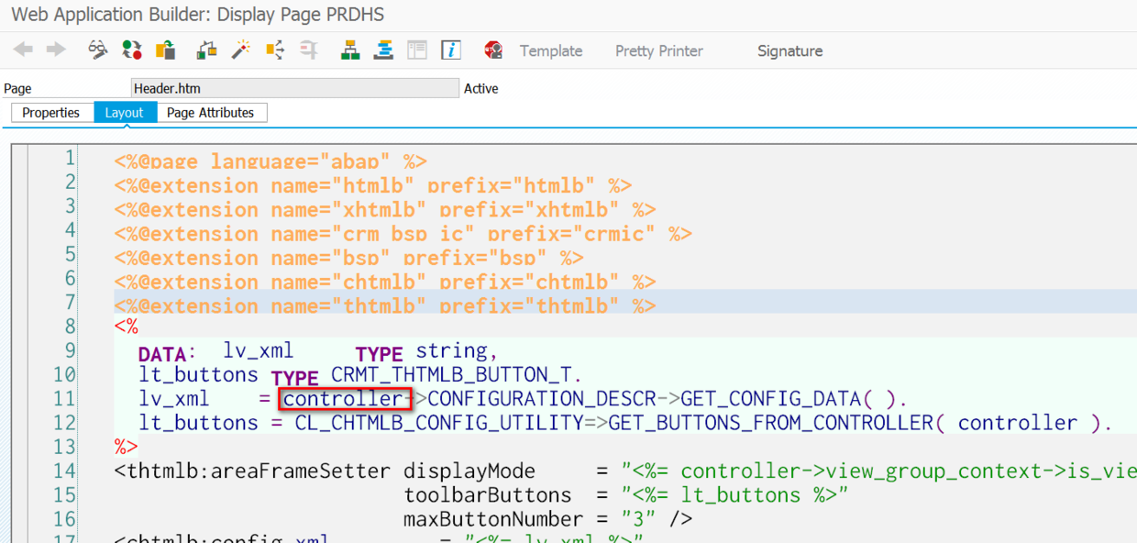Viewport: 1137px width, 543px height.
Task: Toggle fullscreen layout window icon
Action: click(x=417, y=50)
